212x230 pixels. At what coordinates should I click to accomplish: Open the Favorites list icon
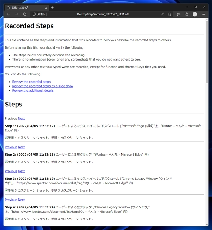click(x=178, y=14)
